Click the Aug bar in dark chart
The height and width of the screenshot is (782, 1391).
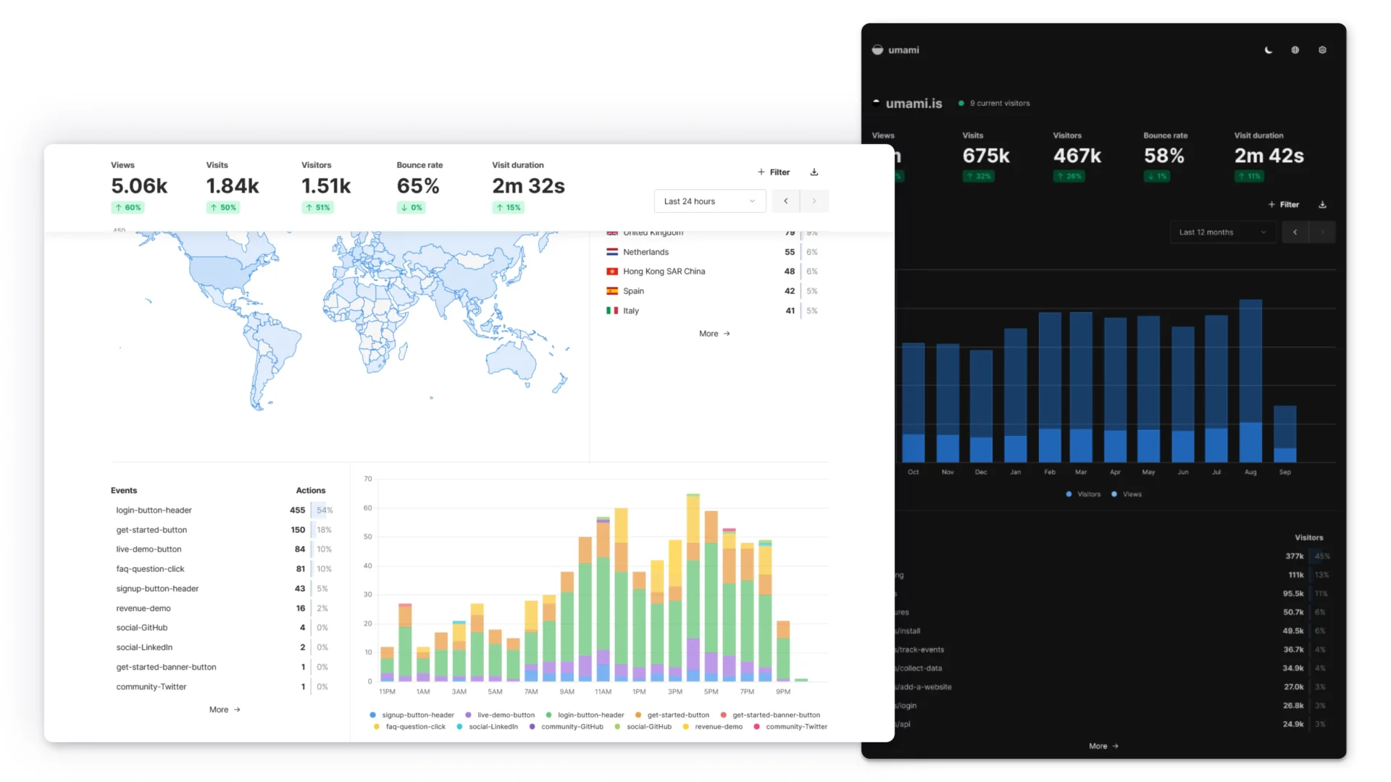pos(1250,381)
